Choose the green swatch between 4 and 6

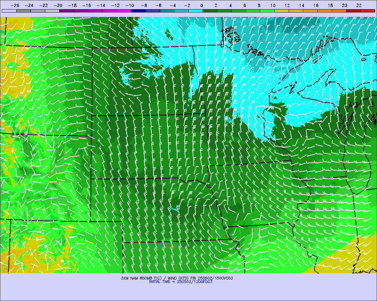point(239,11)
